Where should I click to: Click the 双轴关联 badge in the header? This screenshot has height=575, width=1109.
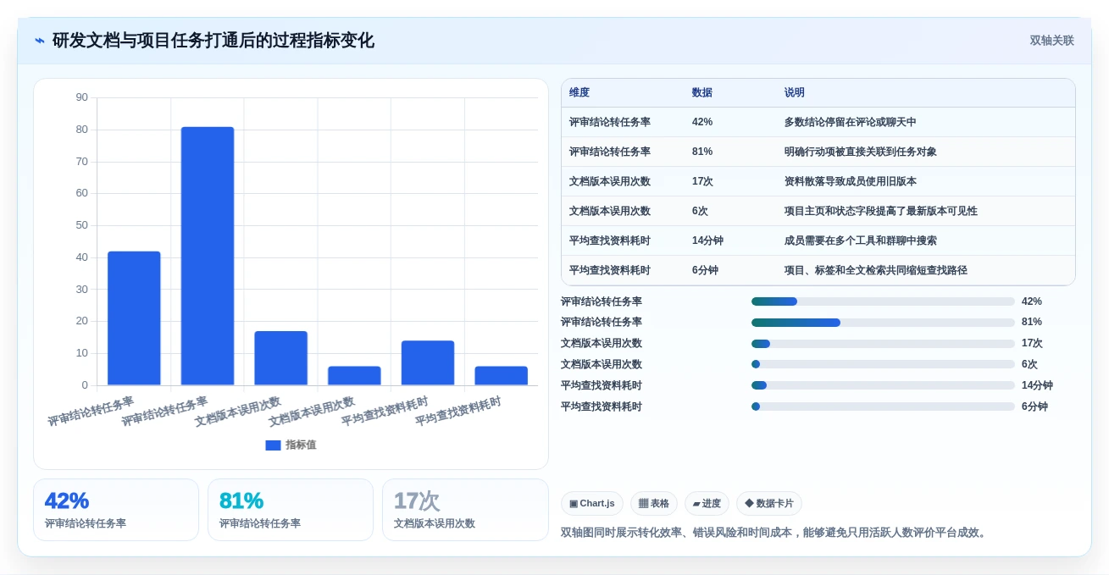(1051, 41)
